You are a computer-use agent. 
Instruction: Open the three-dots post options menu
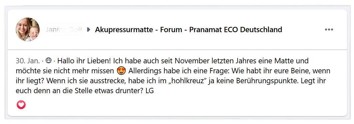click(x=329, y=30)
